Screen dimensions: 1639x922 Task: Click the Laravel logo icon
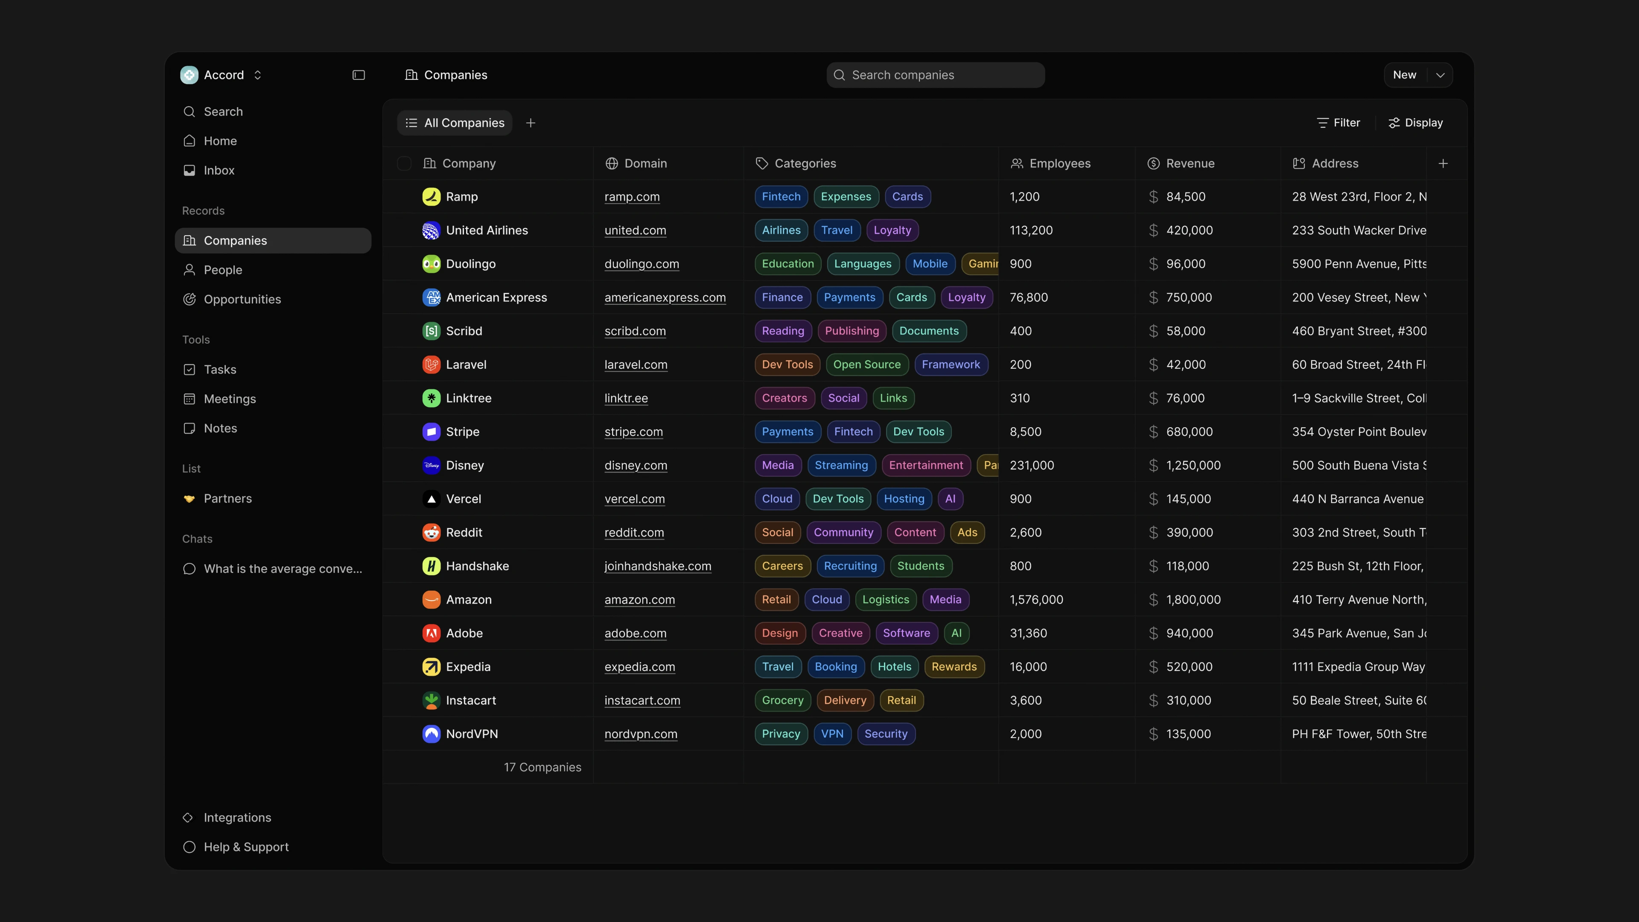[432, 365]
